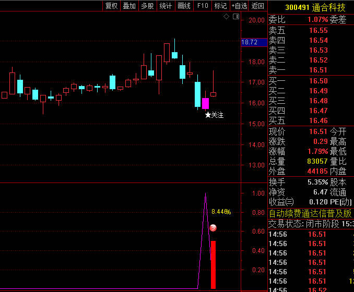Click 收益(三) value 0.120

tap(318, 202)
